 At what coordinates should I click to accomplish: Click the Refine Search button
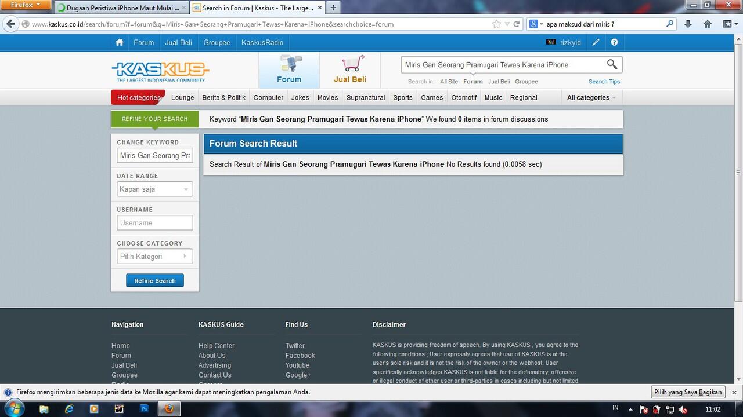click(x=155, y=281)
